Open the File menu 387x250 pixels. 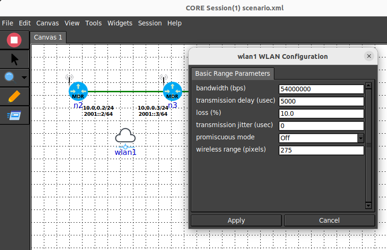(x=8, y=23)
